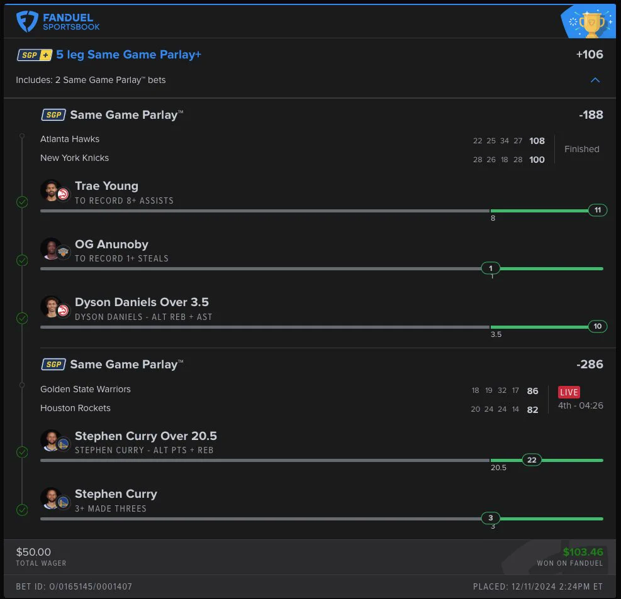This screenshot has height=599, width=621.
Task: Click green checkmark for Curry 3+ Made Threes
Action: pos(22,510)
